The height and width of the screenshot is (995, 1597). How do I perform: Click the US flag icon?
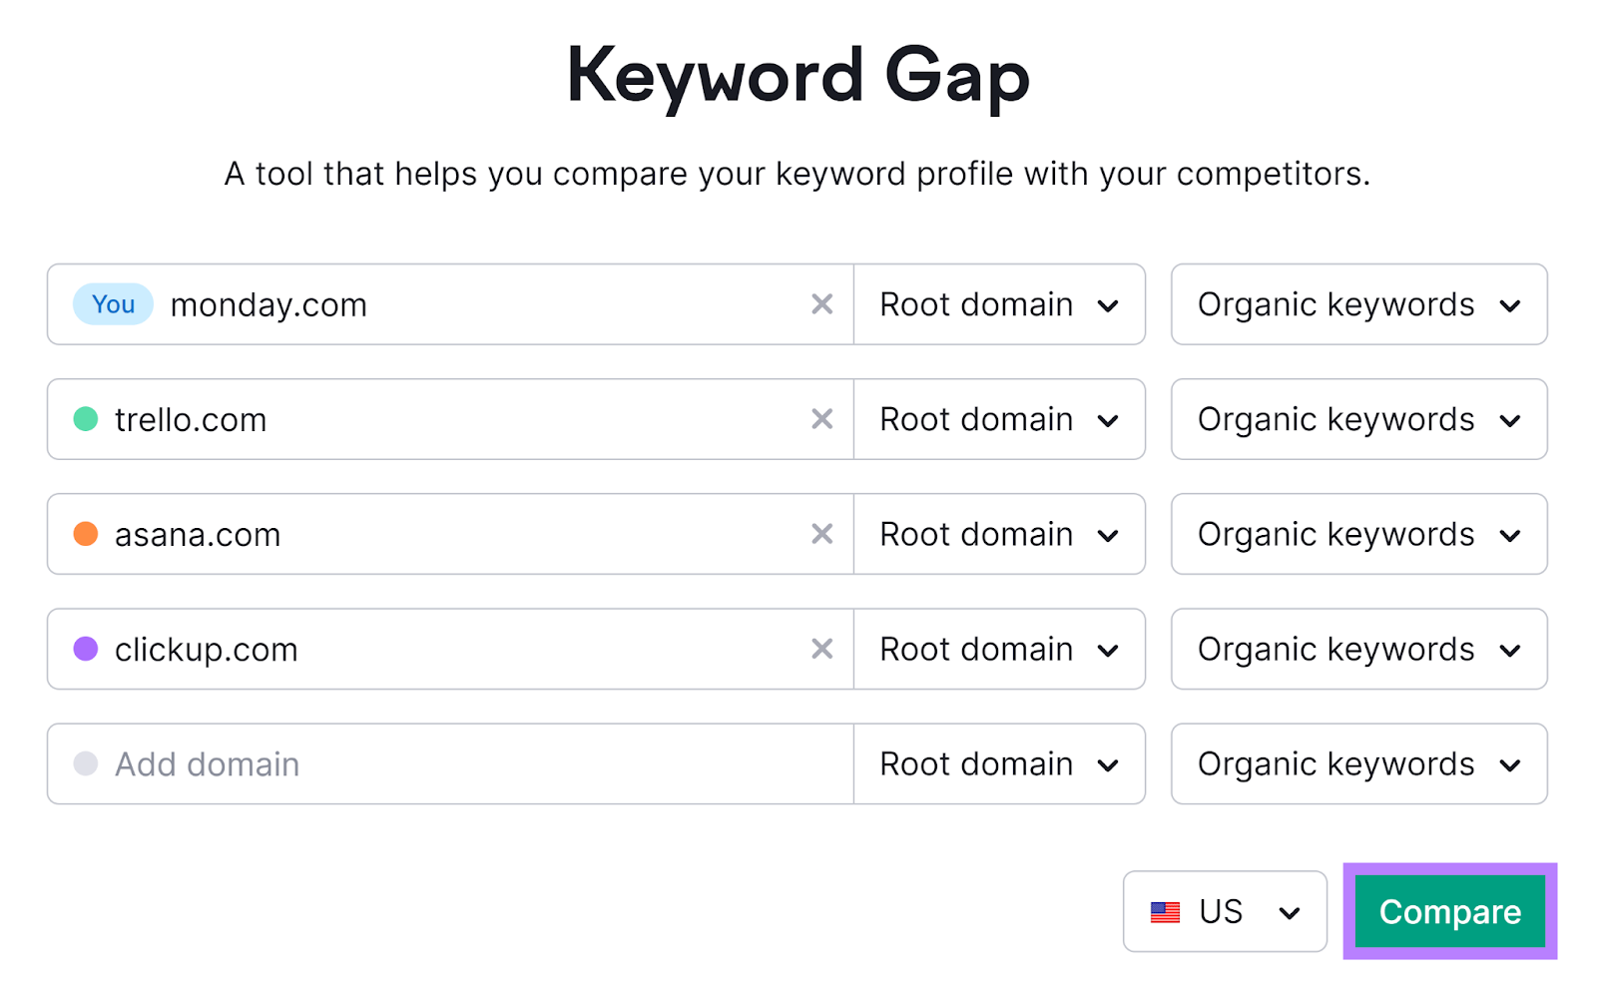(1164, 911)
